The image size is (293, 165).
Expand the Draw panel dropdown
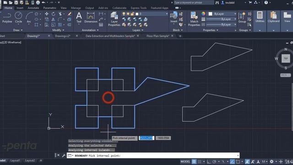pyautogui.click(x=18, y=30)
